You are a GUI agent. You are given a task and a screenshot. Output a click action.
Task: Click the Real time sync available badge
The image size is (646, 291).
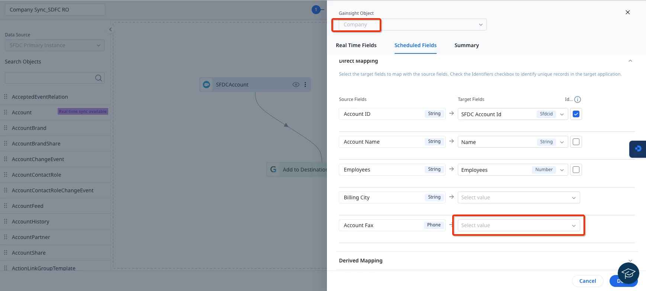pyautogui.click(x=83, y=111)
